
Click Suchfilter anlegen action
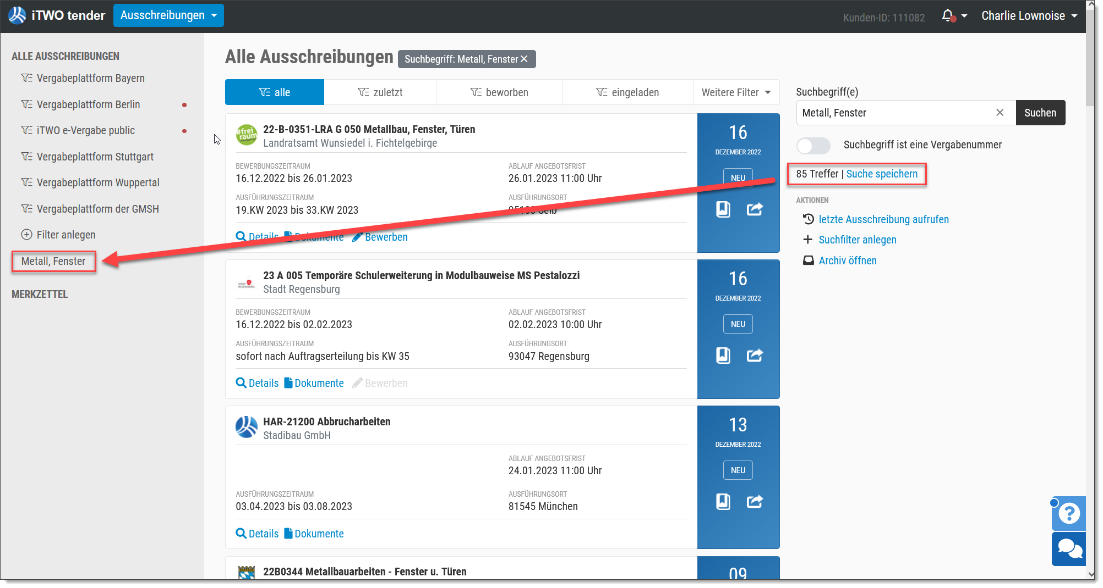[x=858, y=240]
